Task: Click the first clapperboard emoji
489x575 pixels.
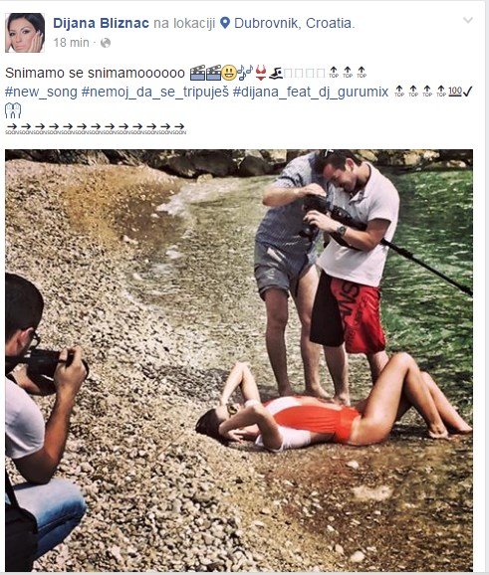Action: point(197,73)
